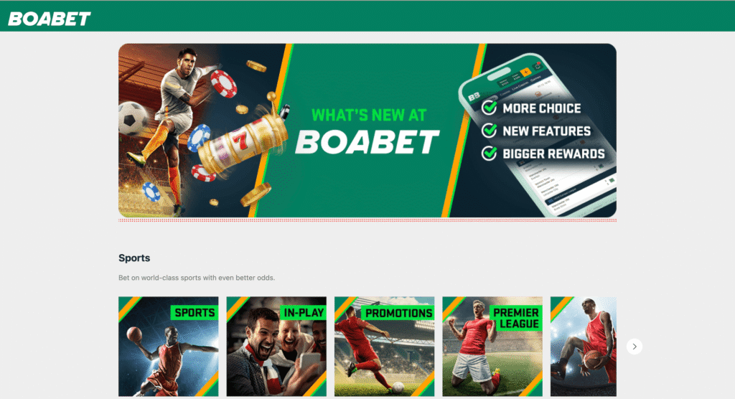Screen dimensions: 735x399
Task: Open the Premier League tile
Action: 492,347
